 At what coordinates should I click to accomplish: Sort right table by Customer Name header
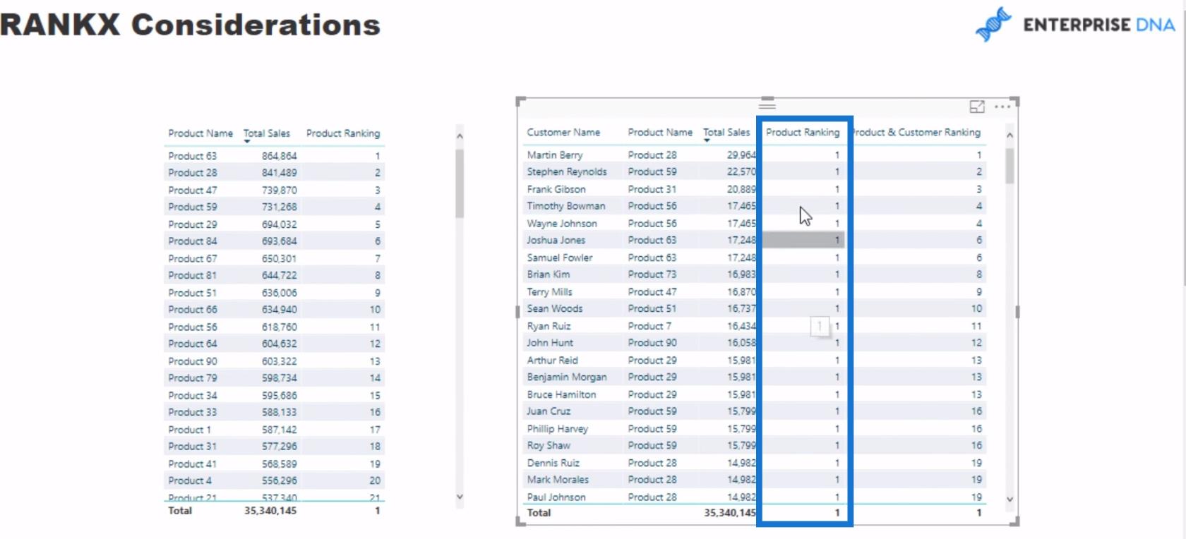point(563,132)
